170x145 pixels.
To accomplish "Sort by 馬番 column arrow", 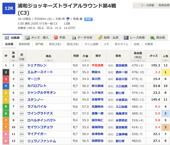I will click(13, 60).
